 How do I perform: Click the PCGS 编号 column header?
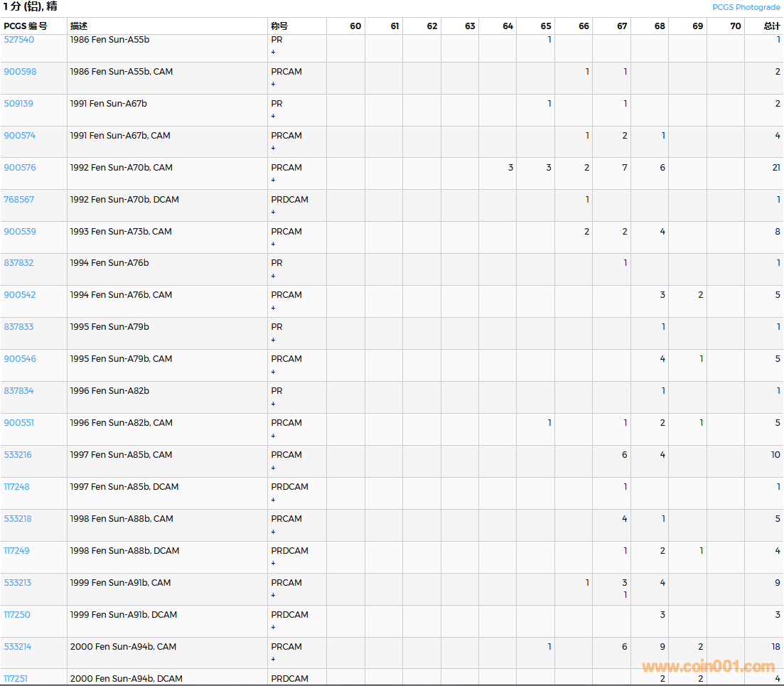(26, 26)
